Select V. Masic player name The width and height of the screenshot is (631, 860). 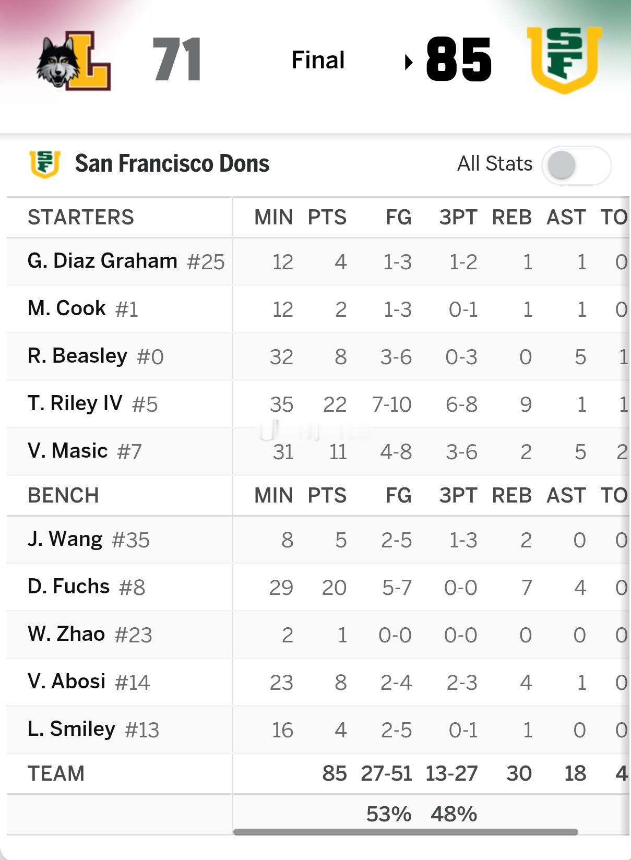67,451
